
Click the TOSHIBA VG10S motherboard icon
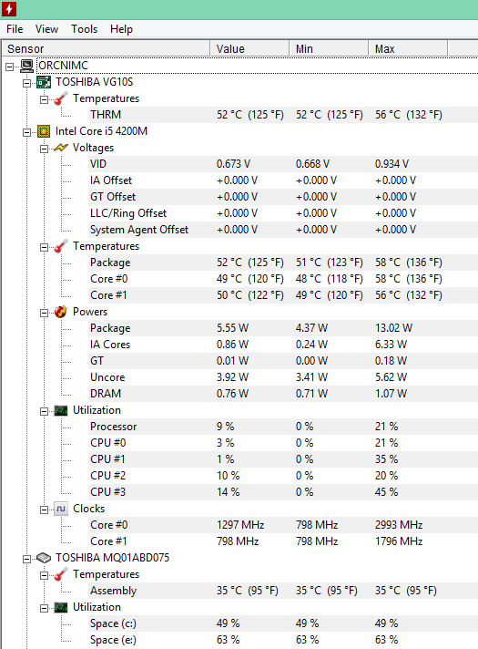pos(44,82)
